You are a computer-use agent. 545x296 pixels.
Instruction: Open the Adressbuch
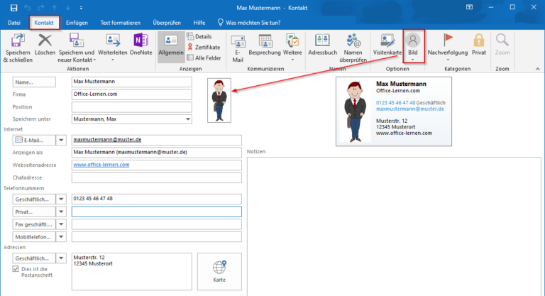coord(323,45)
